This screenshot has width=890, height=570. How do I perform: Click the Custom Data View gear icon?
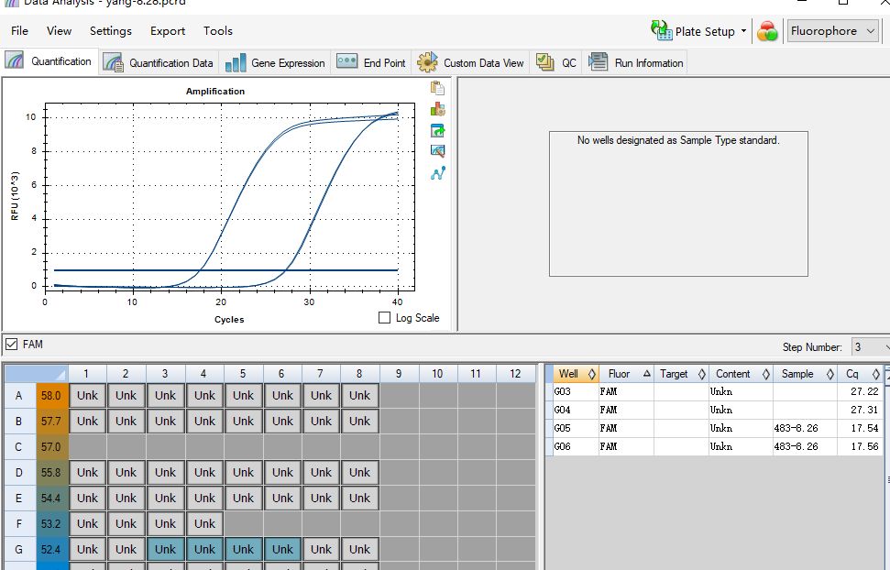[427, 62]
